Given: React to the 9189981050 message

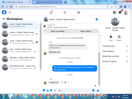Looking at the screenshot, I should tap(62, 82).
